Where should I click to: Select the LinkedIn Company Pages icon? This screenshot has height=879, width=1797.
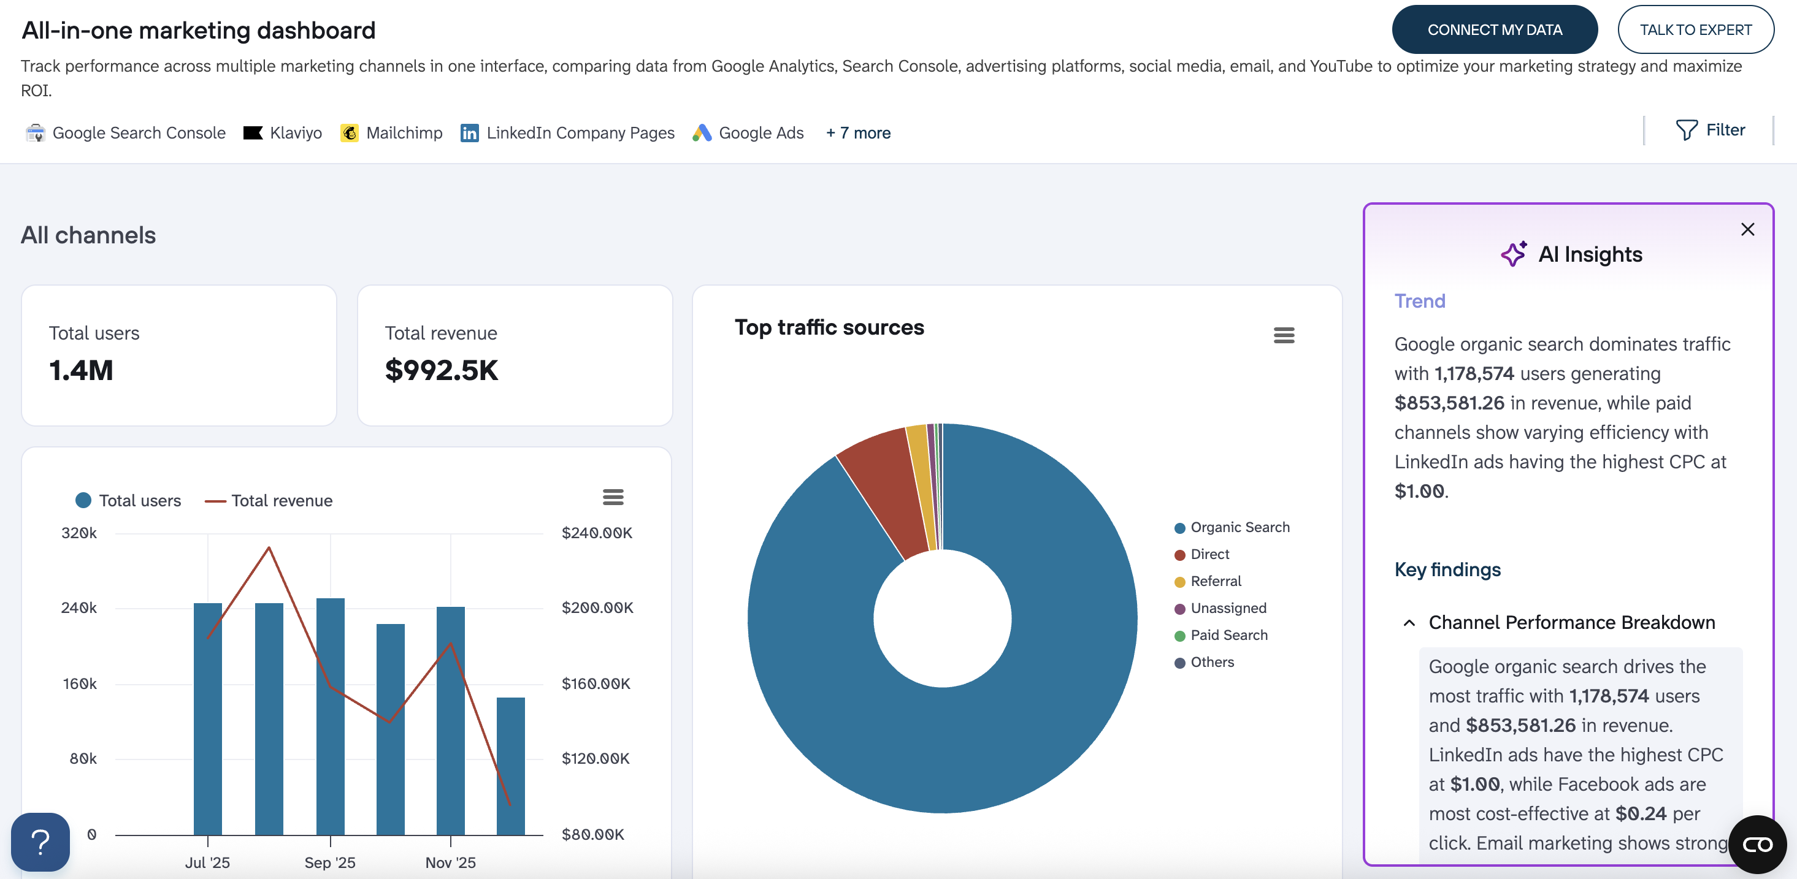[469, 132]
